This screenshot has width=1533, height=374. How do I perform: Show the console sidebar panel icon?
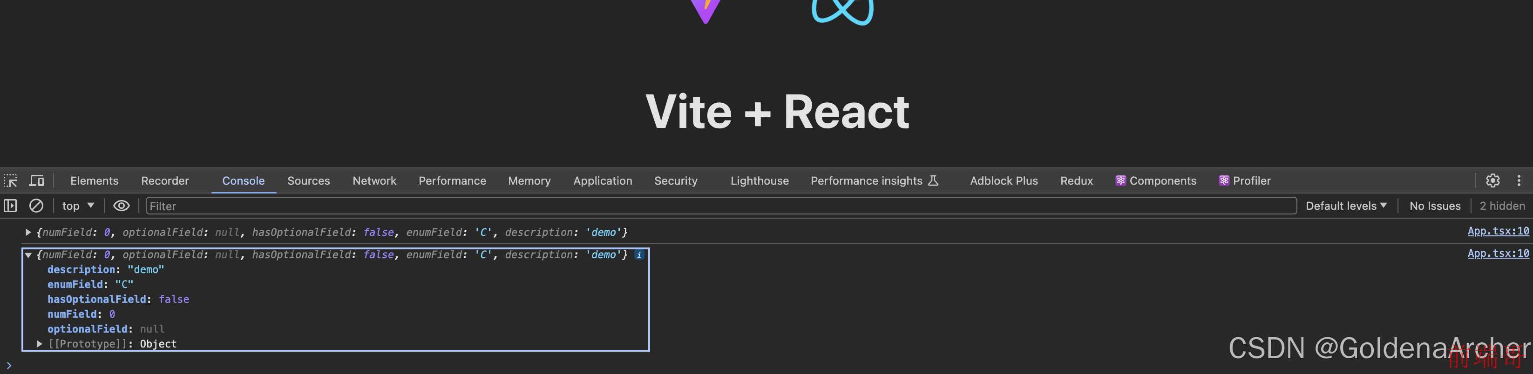(x=10, y=206)
